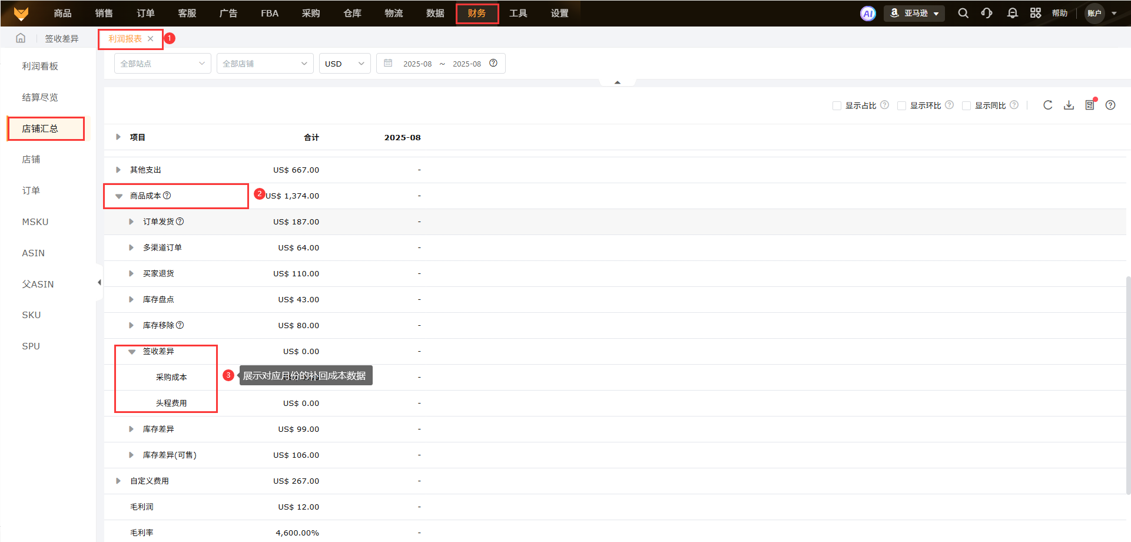Open the 财务 top menu
The height and width of the screenshot is (542, 1131).
pyautogui.click(x=477, y=14)
